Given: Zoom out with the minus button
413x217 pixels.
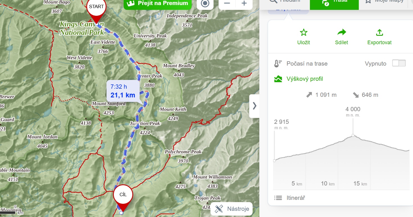Looking at the screenshot, I should 227,4.
